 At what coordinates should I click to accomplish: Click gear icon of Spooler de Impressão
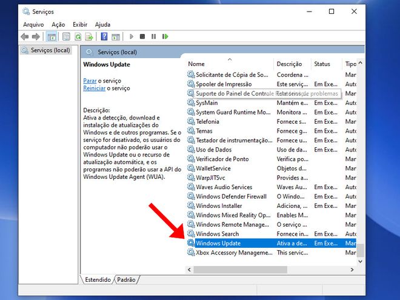[x=191, y=84]
